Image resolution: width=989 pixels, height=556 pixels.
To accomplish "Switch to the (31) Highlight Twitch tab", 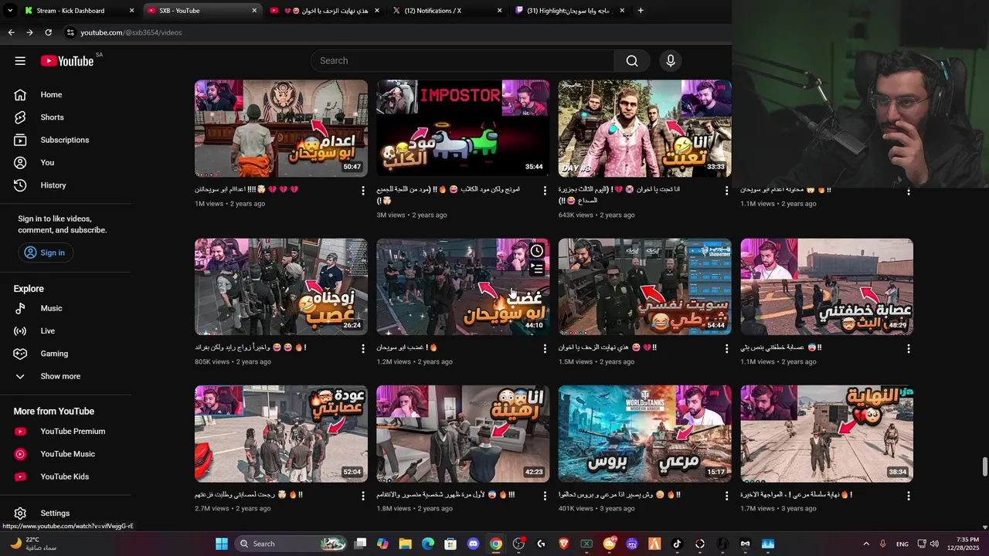I will (x=569, y=11).
